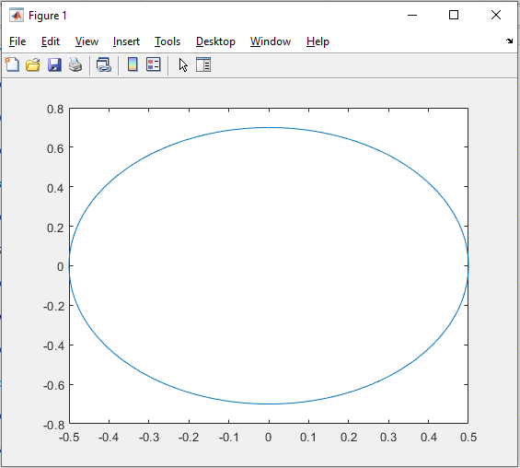Select the blue ellipse curve in plot
Screen dimensions: 520x468
[x=269, y=127]
